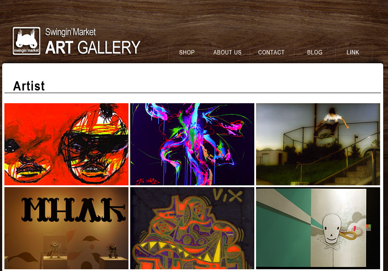Image resolution: width=388 pixels, height=271 pixels.
Task: Open the MHAK exhibition thumbnail
Action: (66, 228)
